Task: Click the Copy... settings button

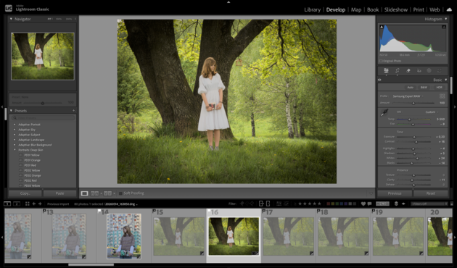Action: (25, 193)
